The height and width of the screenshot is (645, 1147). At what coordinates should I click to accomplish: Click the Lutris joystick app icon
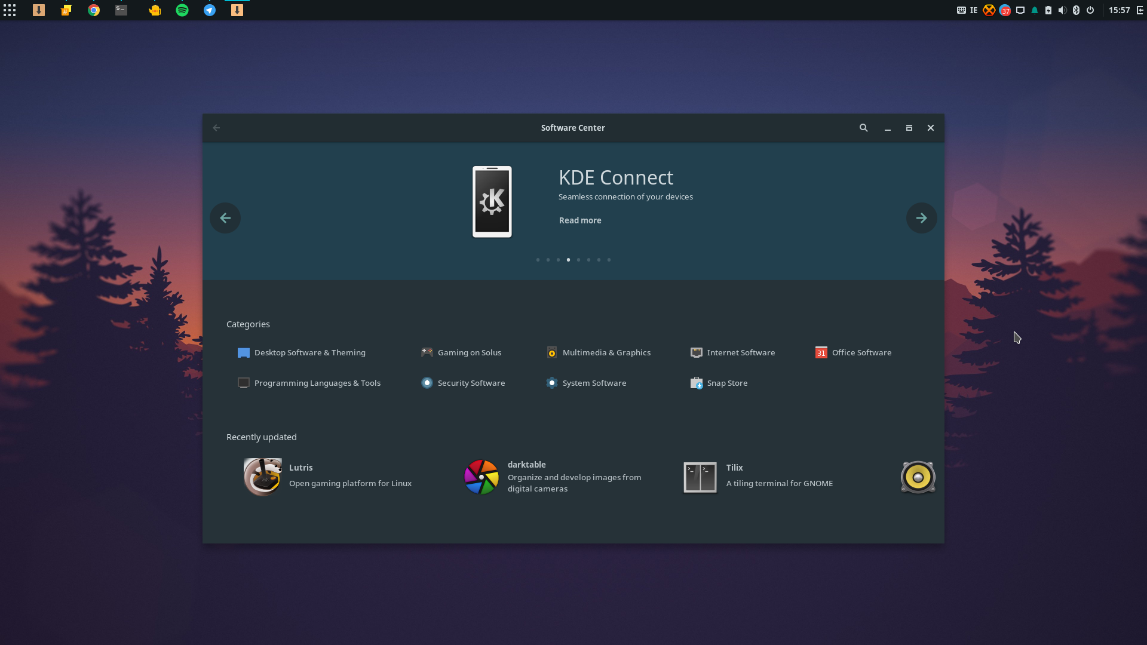262,477
